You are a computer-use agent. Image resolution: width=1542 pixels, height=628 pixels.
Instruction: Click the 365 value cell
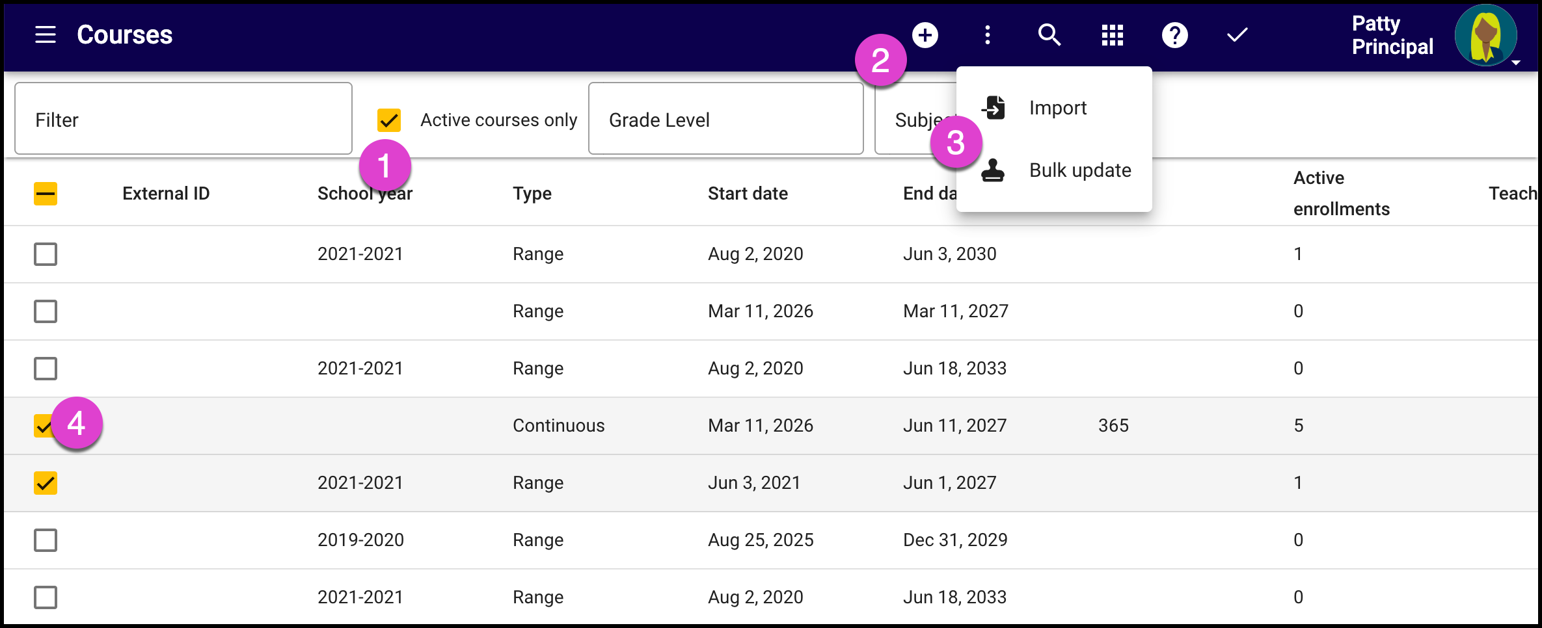coord(1113,426)
